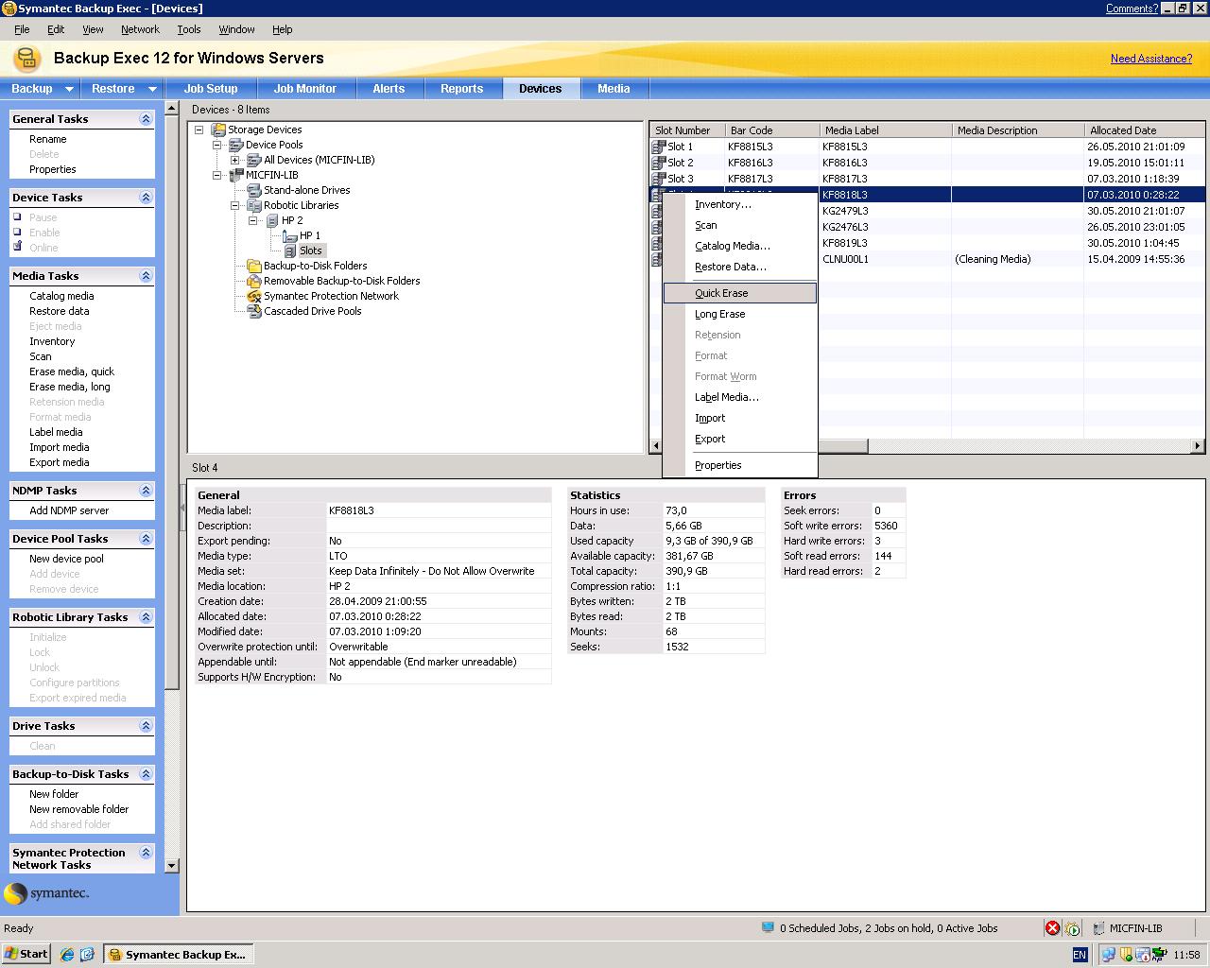The height and width of the screenshot is (968, 1210).
Task: Click the Cascaded Drive Pools icon
Action: click(254, 311)
